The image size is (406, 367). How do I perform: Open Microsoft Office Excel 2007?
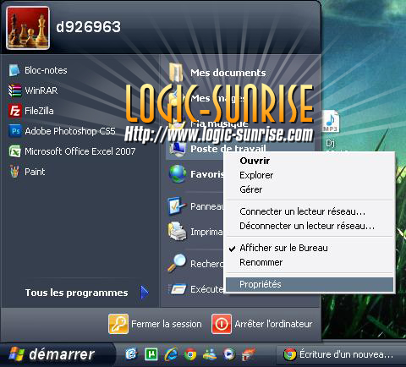tap(72, 151)
